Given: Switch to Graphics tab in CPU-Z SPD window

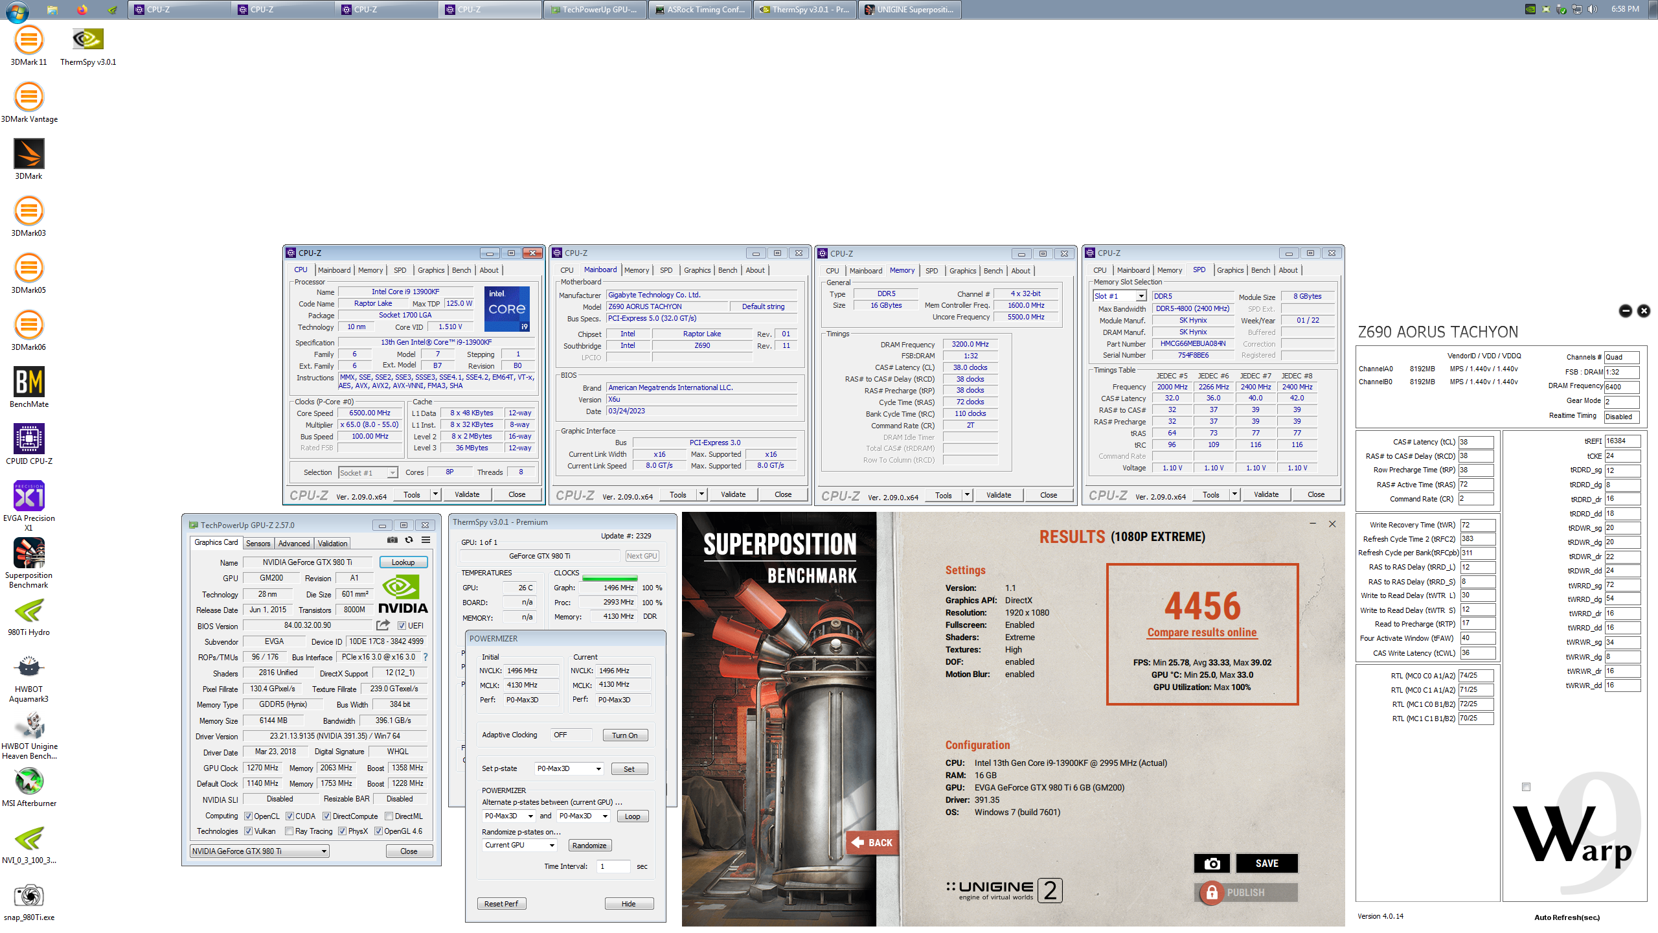Looking at the screenshot, I should (x=1230, y=270).
